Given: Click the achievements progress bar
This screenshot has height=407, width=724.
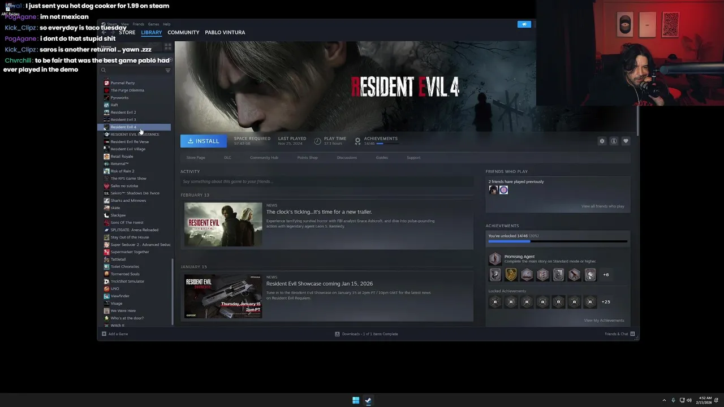Looking at the screenshot, I should coord(558,241).
